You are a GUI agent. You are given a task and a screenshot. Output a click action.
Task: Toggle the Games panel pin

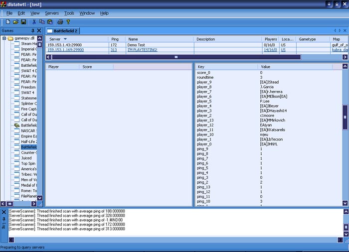(x=33, y=31)
